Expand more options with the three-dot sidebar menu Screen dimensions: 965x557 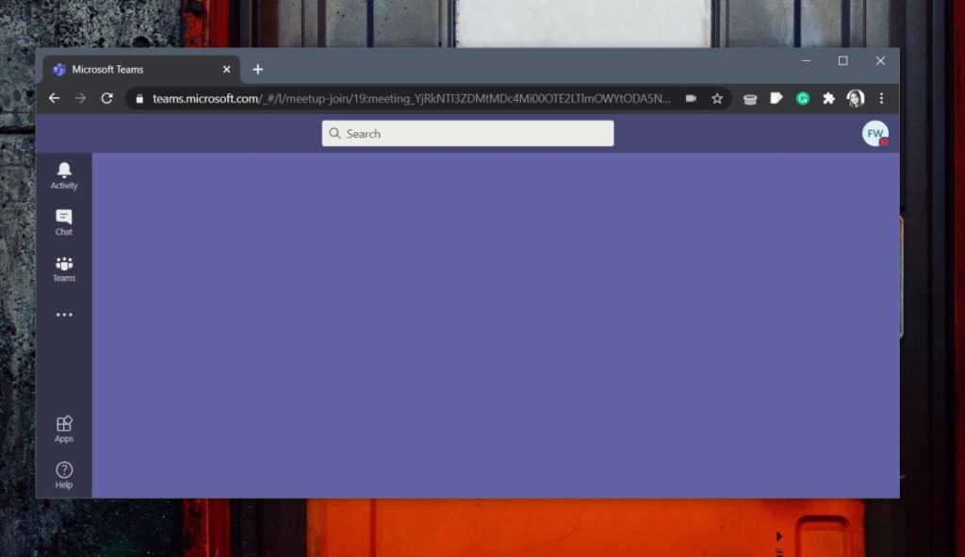(63, 314)
